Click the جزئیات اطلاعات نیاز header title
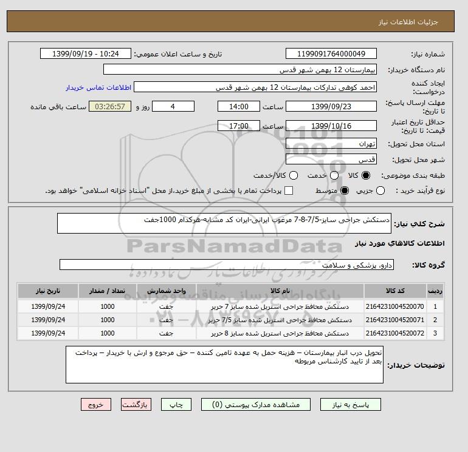 click(x=408, y=22)
